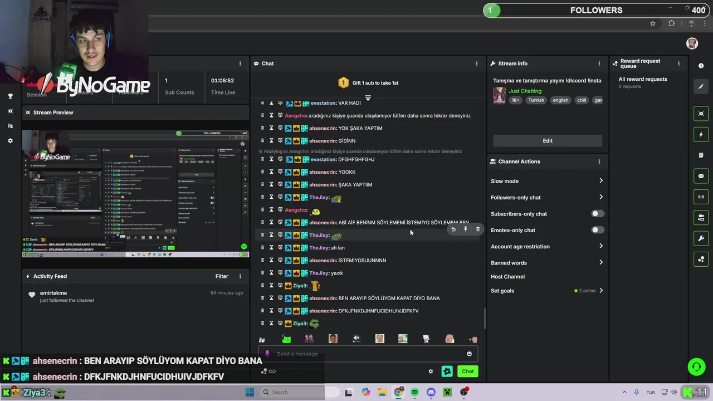Open Stream info panel three-dot menu

[x=599, y=63]
